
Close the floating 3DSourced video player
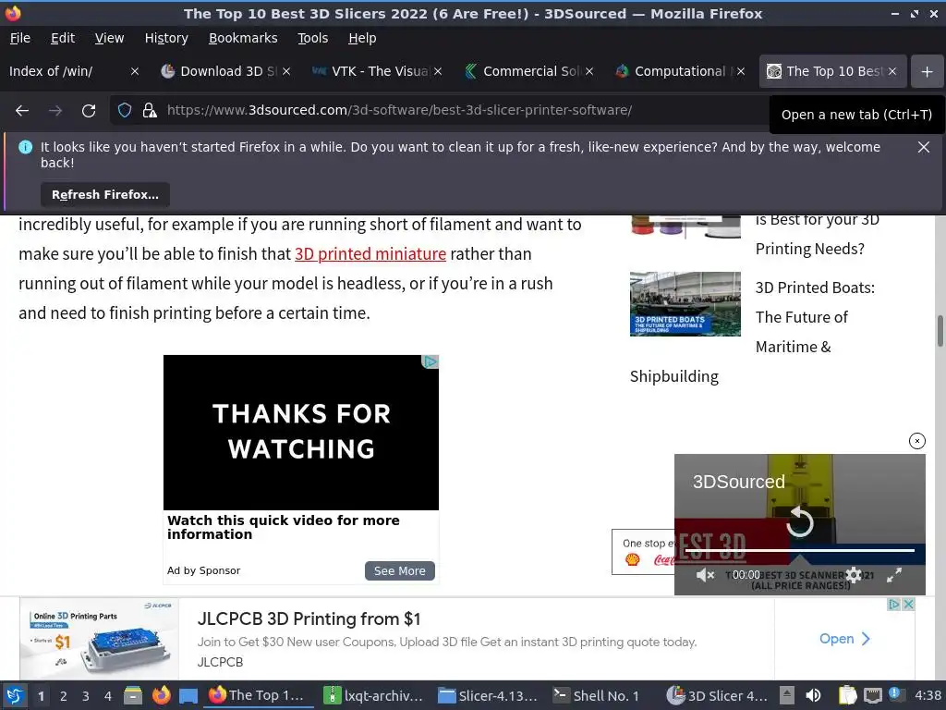coord(916,441)
